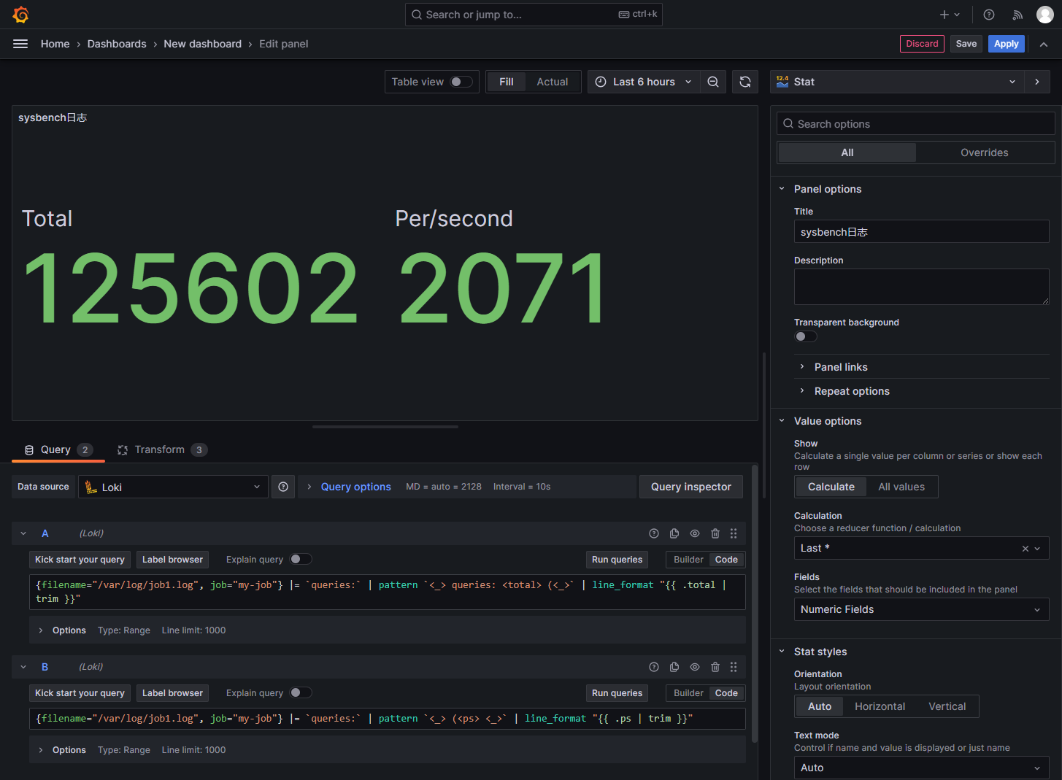Discard panel changes
1062x780 pixels.
[x=922, y=44]
